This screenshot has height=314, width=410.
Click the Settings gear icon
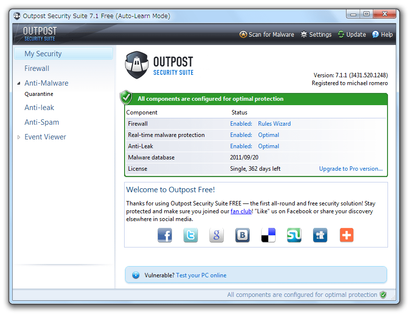tap(303, 34)
